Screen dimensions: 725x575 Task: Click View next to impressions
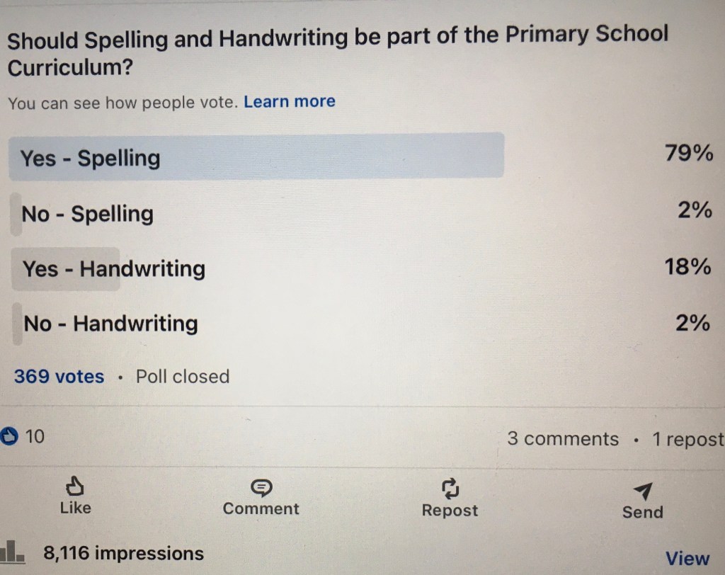click(687, 559)
